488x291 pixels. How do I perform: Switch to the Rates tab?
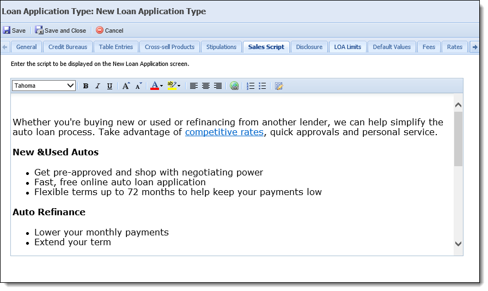455,47
